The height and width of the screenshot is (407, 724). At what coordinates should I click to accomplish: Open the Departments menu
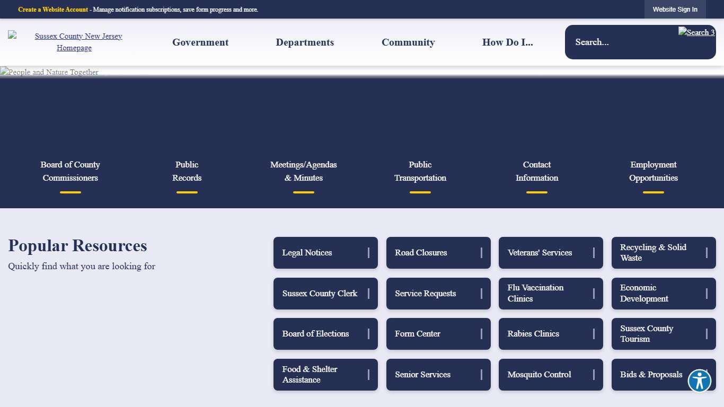pyautogui.click(x=305, y=42)
